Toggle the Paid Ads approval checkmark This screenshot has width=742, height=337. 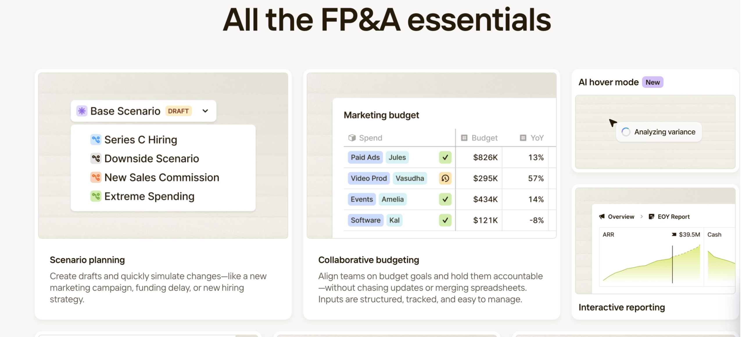445,157
